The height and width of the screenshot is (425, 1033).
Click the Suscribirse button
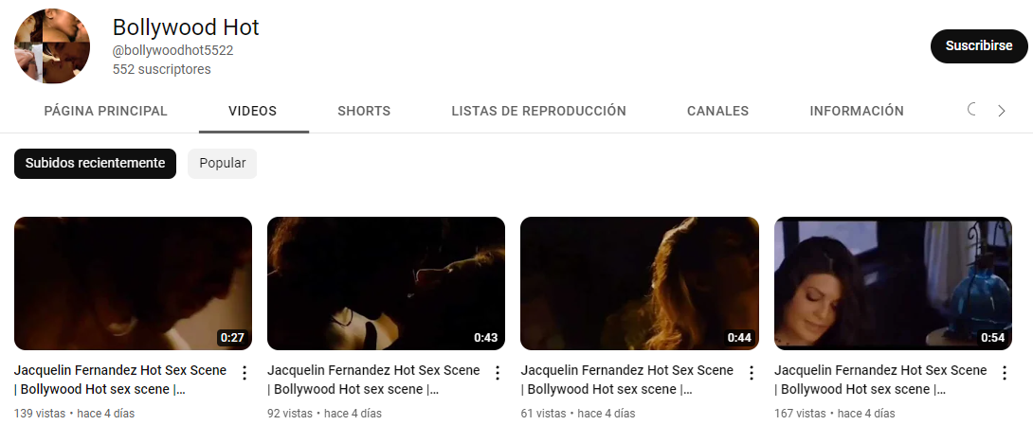(978, 46)
